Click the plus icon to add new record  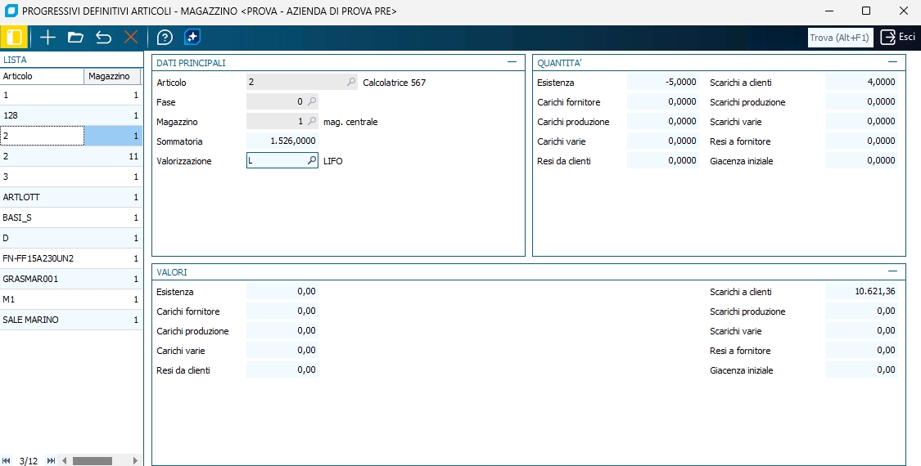coord(47,38)
